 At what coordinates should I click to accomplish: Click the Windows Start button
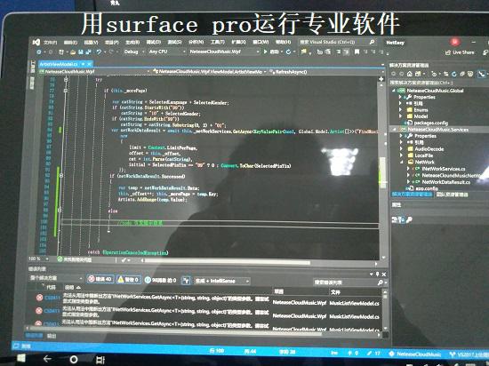[x=20, y=358]
